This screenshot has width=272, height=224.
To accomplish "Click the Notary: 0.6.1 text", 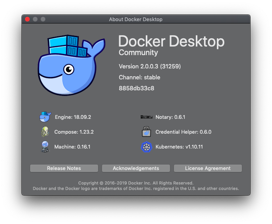I will 170,117.
